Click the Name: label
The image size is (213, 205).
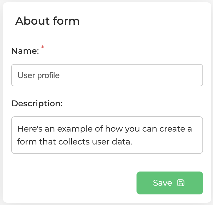pyautogui.click(x=25, y=51)
